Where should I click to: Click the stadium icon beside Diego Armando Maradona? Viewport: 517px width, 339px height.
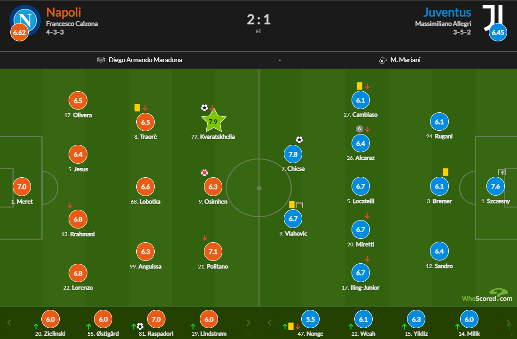tap(101, 60)
